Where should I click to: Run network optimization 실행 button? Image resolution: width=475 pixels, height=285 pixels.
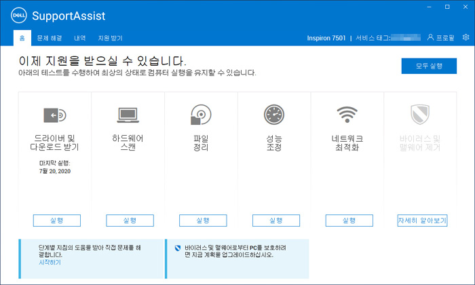click(x=349, y=221)
